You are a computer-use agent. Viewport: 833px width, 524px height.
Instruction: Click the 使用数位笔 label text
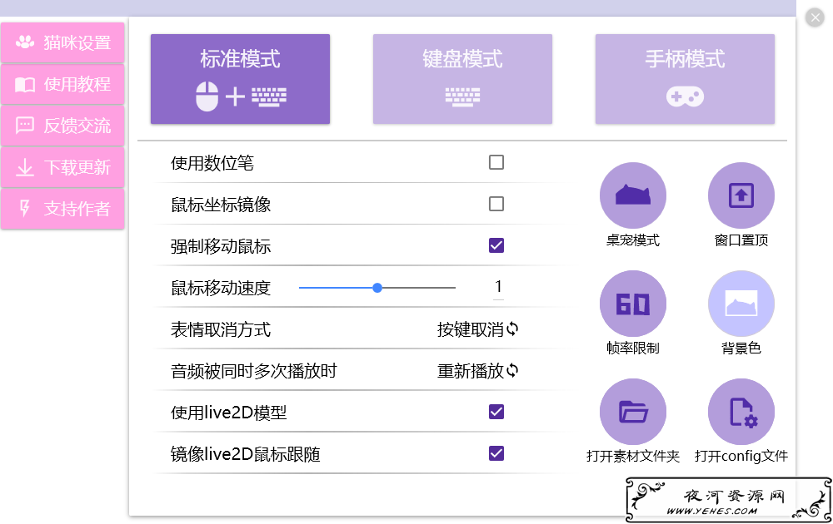click(212, 163)
